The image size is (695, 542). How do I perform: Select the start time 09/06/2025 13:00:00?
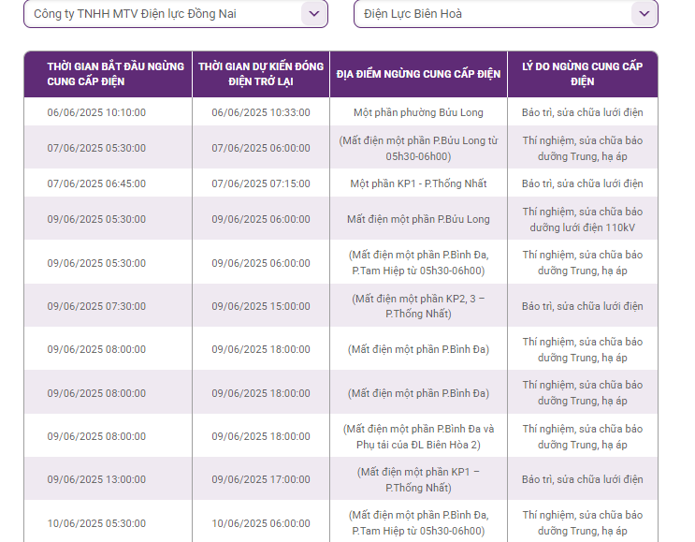tap(96, 479)
